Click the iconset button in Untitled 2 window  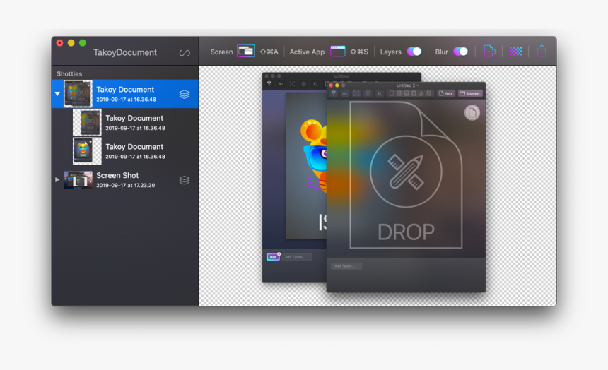(x=470, y=93)
